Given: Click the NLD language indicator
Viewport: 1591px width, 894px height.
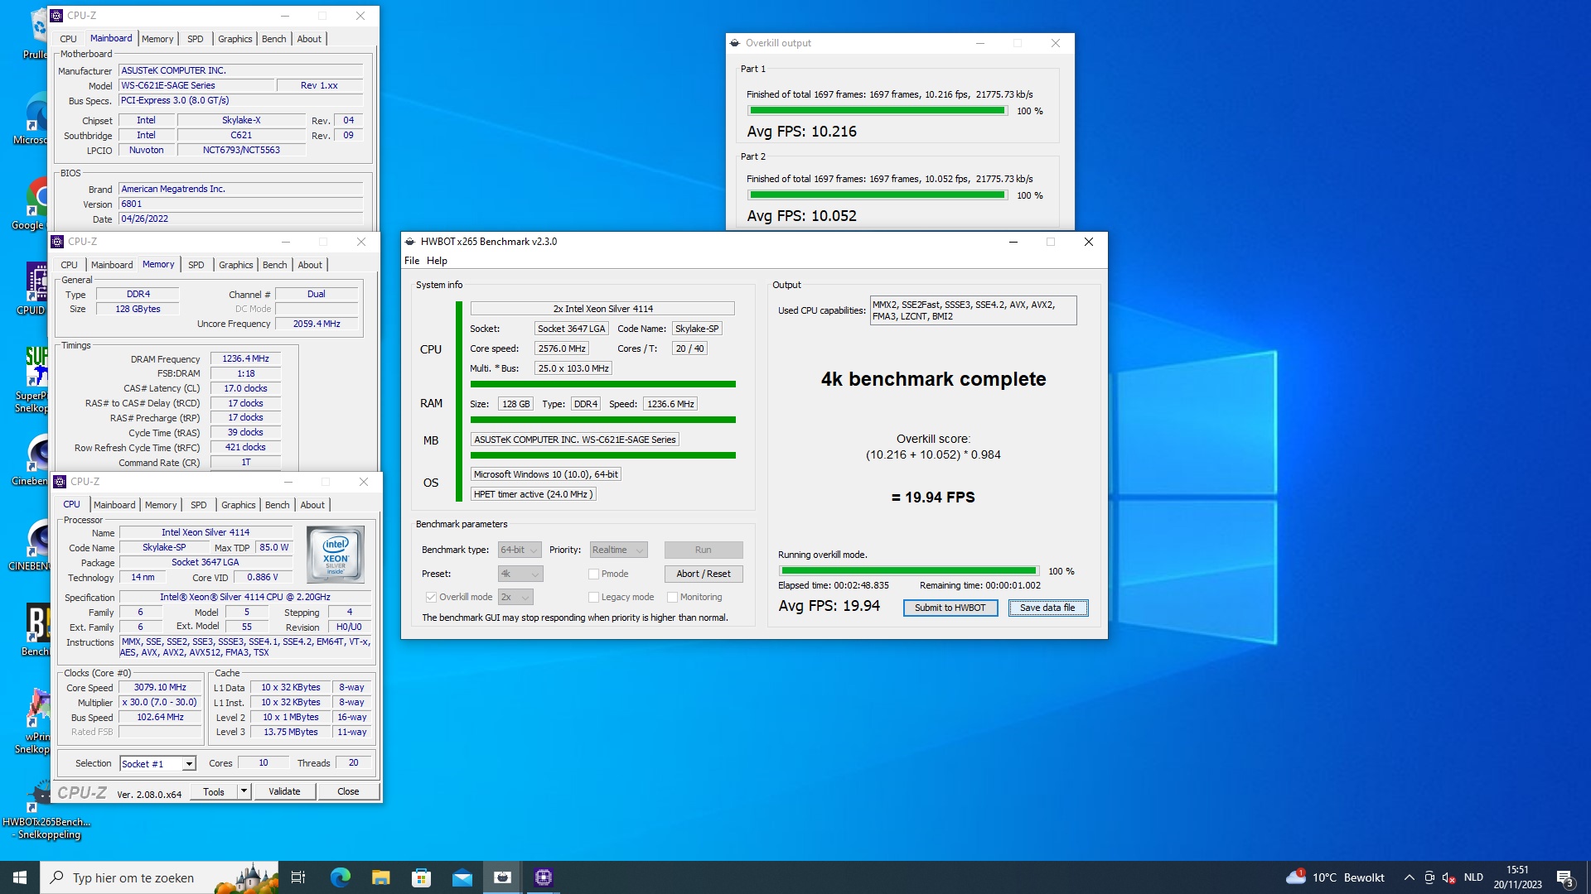Looking at the screenshot, I should (x=1473, y=877).
